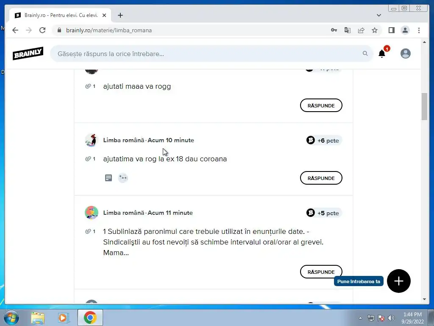The image size is (434, 326).
Task: Select the Brainly.ro browser tab
Action: [60, 15]
